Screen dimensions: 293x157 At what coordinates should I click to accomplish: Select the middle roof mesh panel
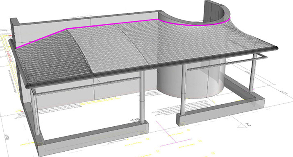tap(110, 47)
